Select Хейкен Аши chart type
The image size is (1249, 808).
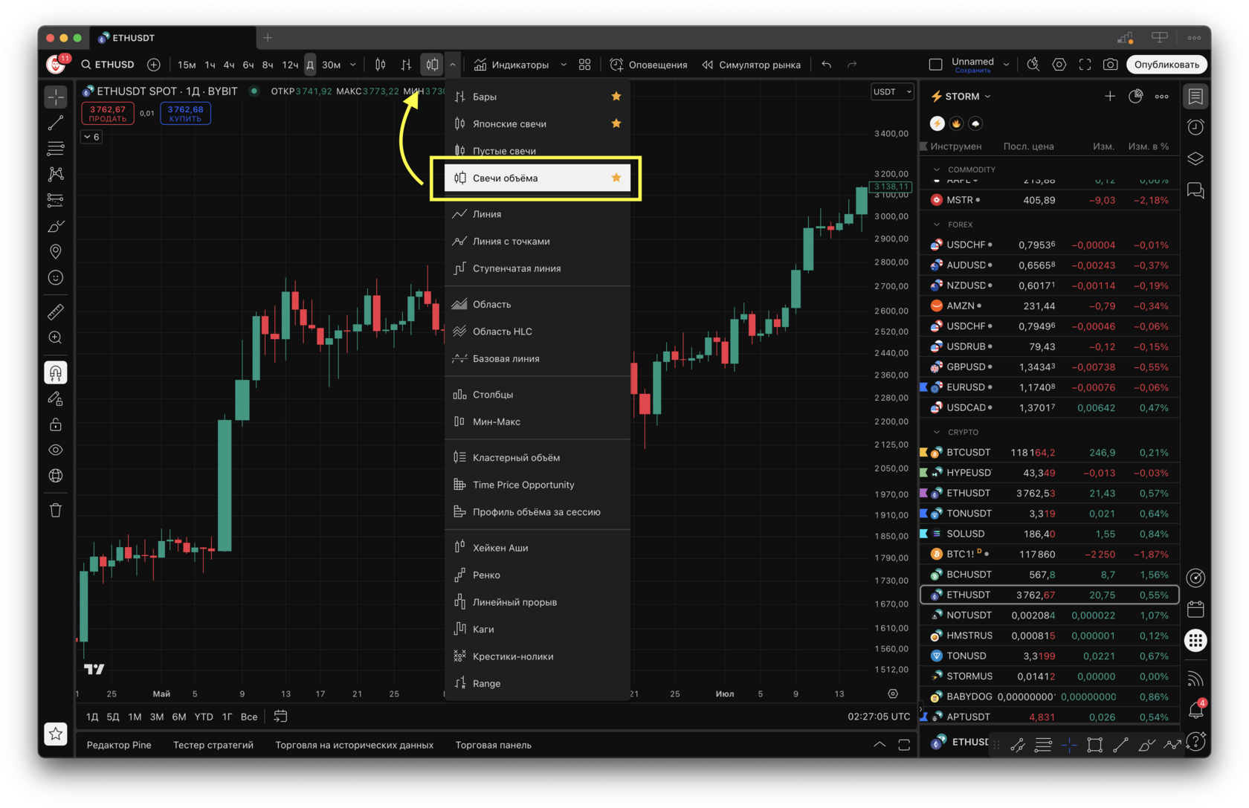tap(538, 548)
